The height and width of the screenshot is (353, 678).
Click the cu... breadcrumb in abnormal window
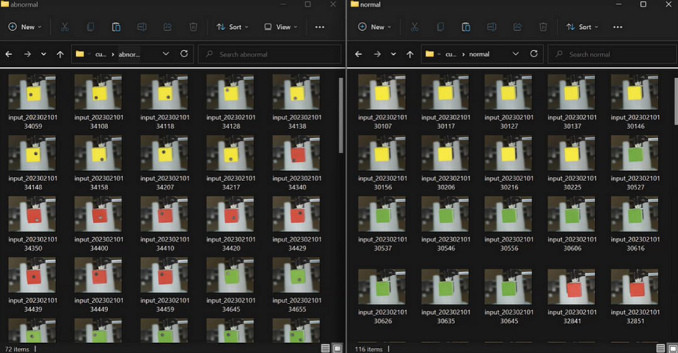pyautogui.click(x=100, y=55)
